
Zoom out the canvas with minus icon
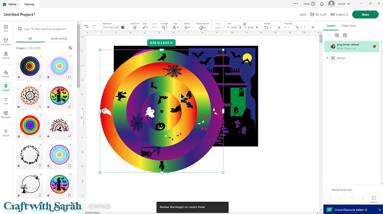click(90, 206)
